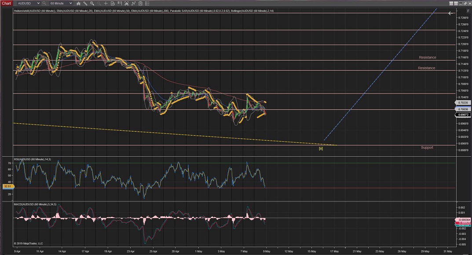Select the drawing tools pencil icon
Screen dimensions: 472x255
click(85, 3)
